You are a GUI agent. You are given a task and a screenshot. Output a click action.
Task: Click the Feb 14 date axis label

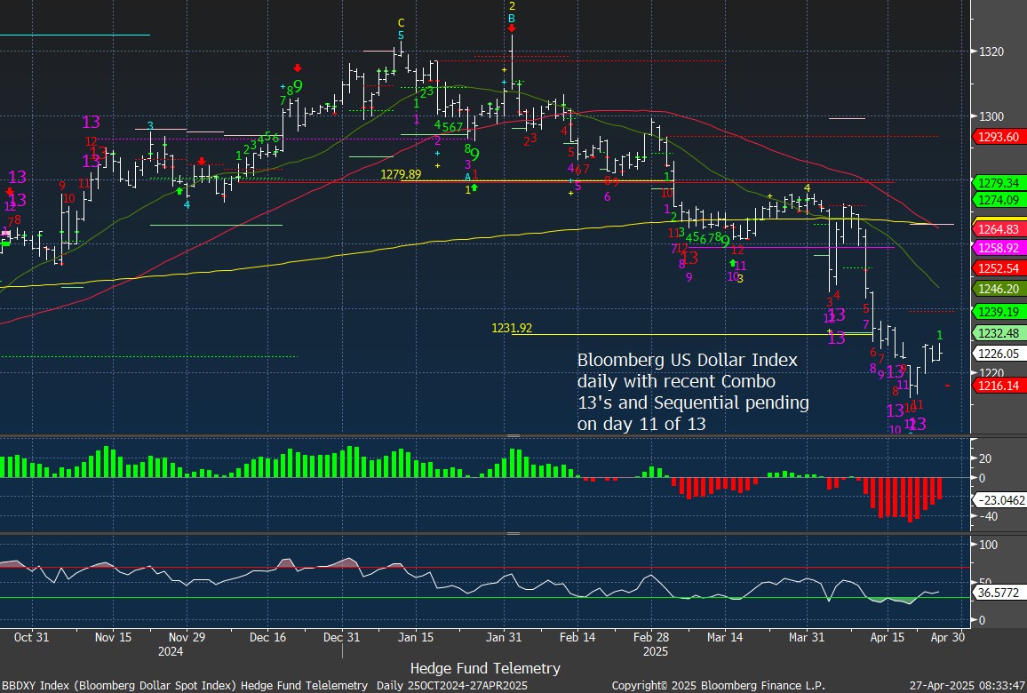tap(578, 637)
